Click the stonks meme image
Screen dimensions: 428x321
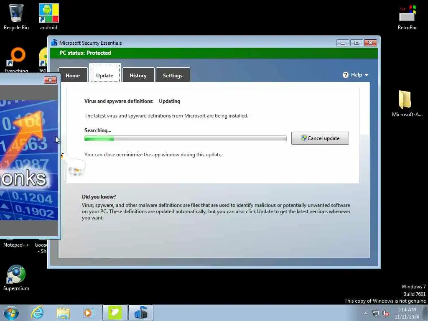click(29, 160)
